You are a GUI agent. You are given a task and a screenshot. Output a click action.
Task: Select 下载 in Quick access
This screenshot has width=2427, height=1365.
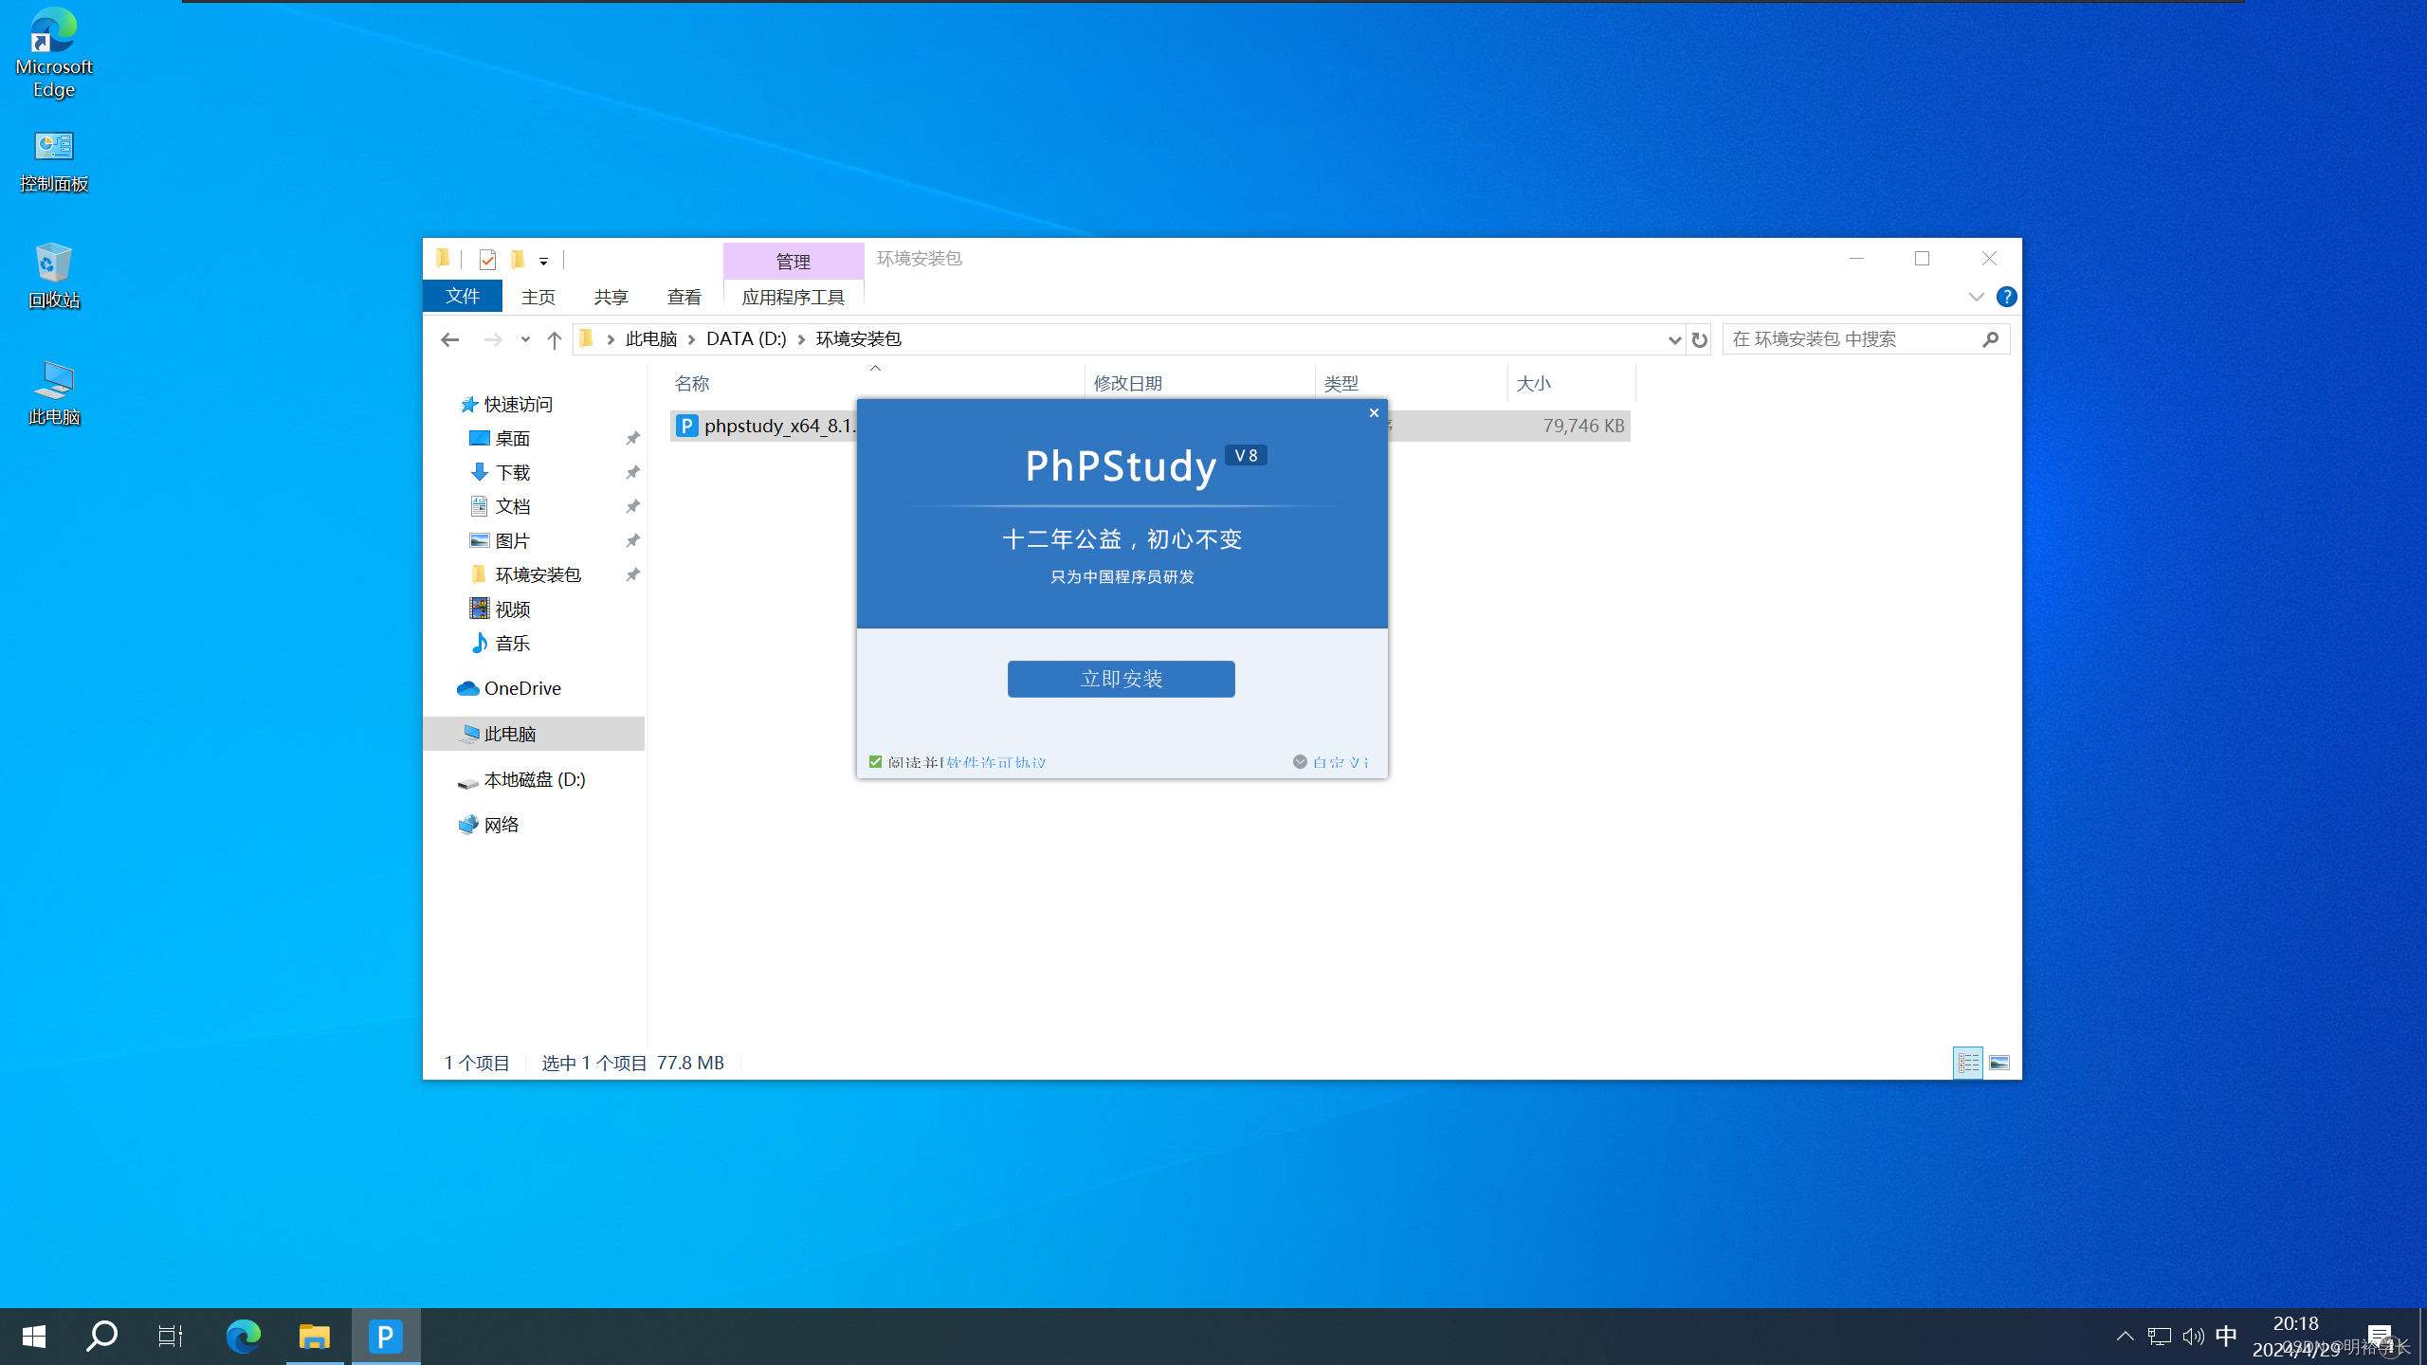pyautogui.click(x=512, y=472)
